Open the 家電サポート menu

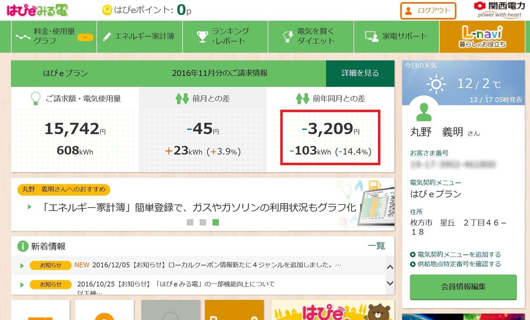tap(397, 36)
